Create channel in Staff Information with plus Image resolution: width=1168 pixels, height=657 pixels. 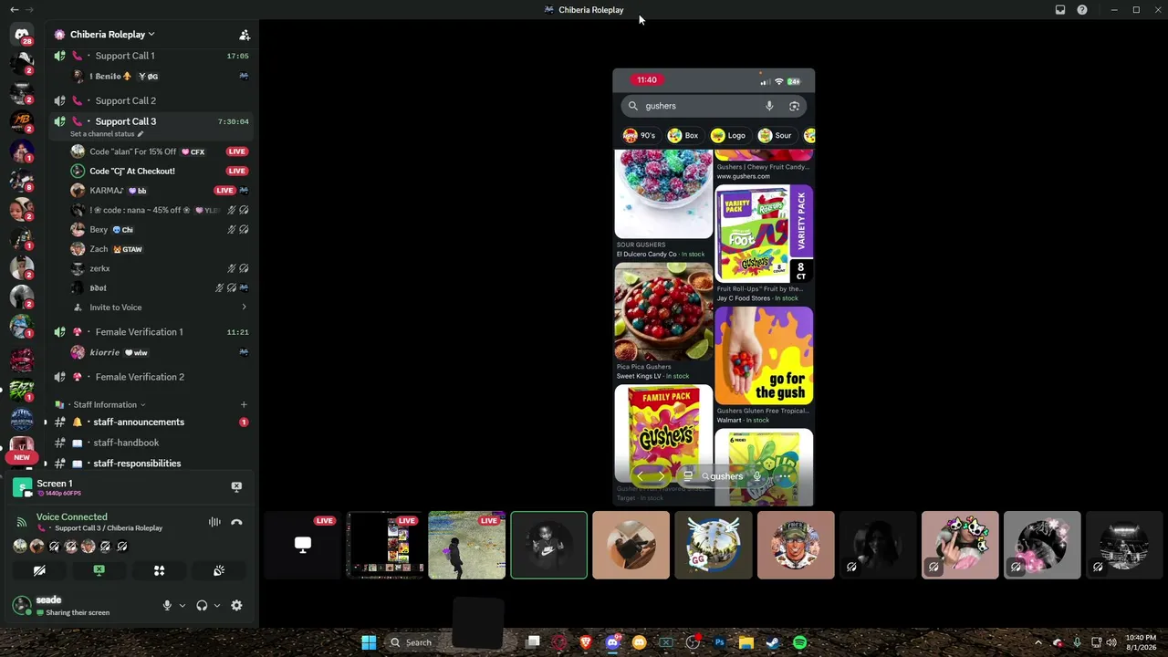pyautogui.click(x=244, y=404)
